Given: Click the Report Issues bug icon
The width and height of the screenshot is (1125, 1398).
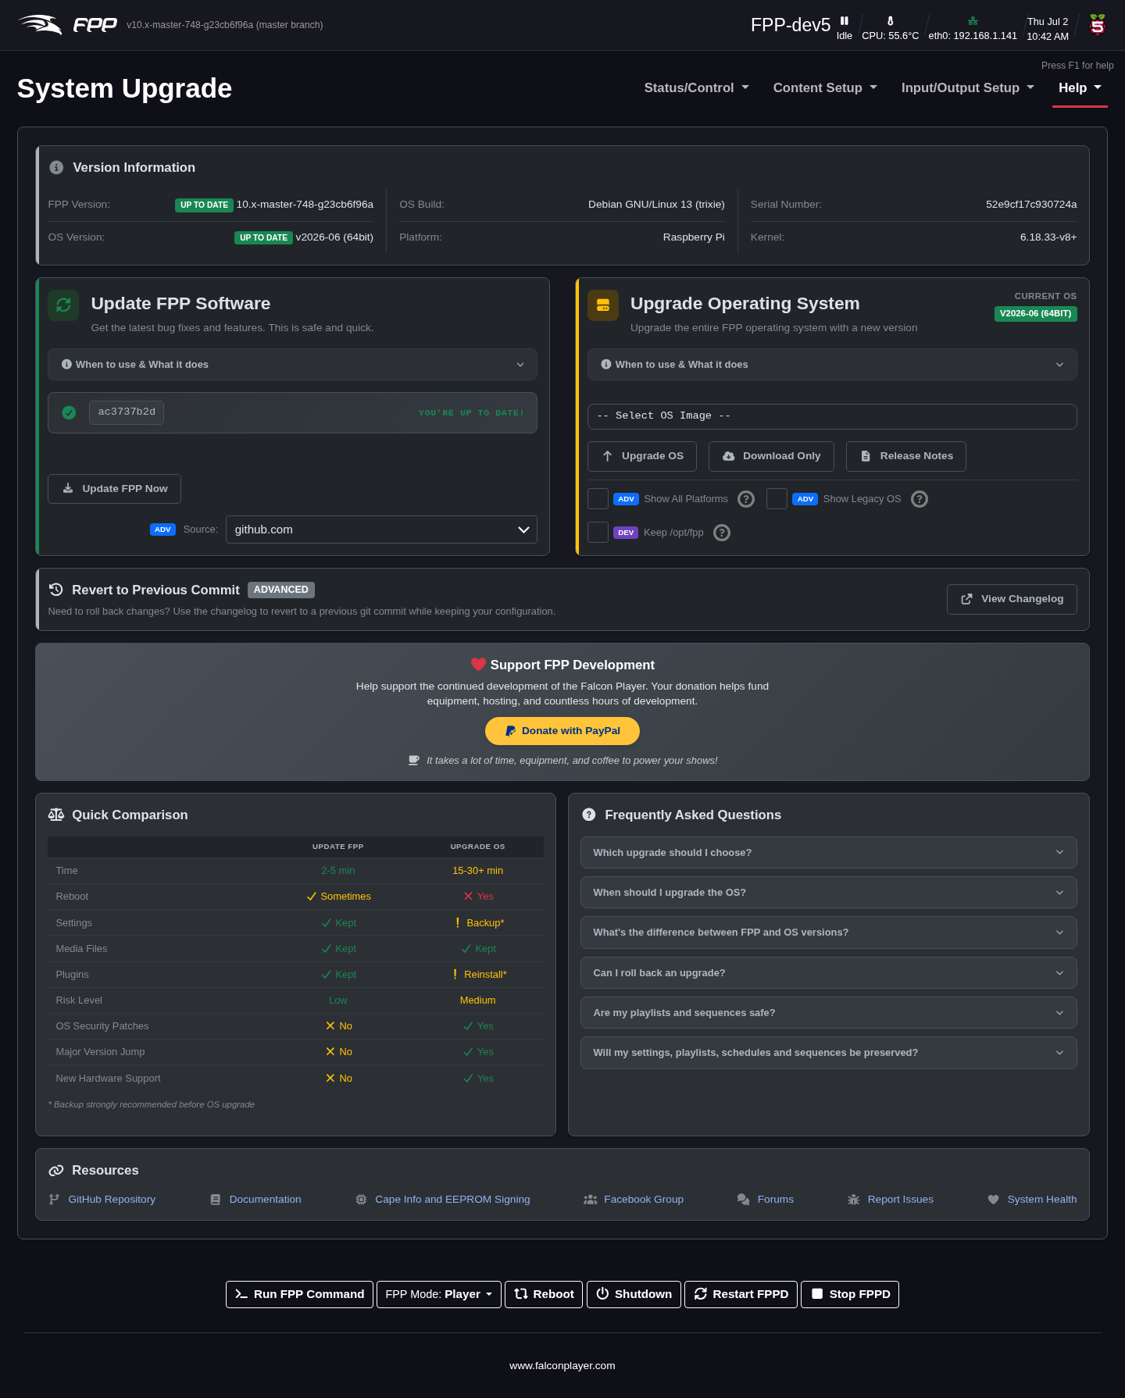Looking at the screenshot, I should pyautogui.click(x=854, y=1200).
